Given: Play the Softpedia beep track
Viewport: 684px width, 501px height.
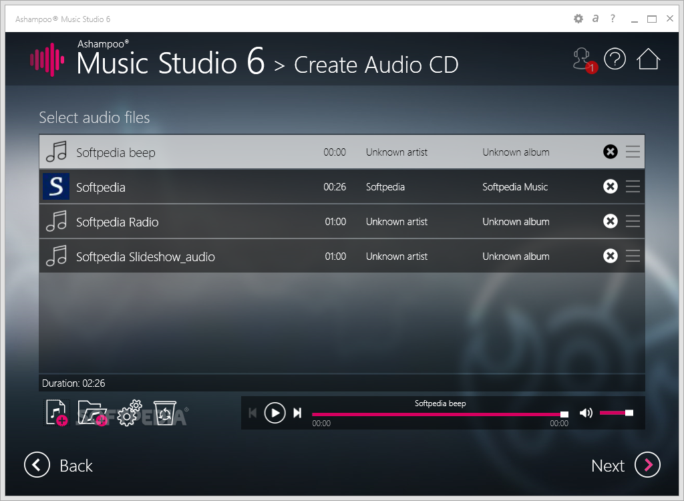Looking at the screenshot, I should coord(275,413).
